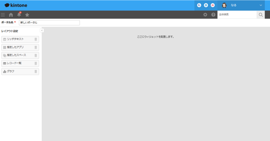The width and height of the screenshot is (270, 141).
Task: Click the ポータル名 text field
Action: [x=49, y=23]
